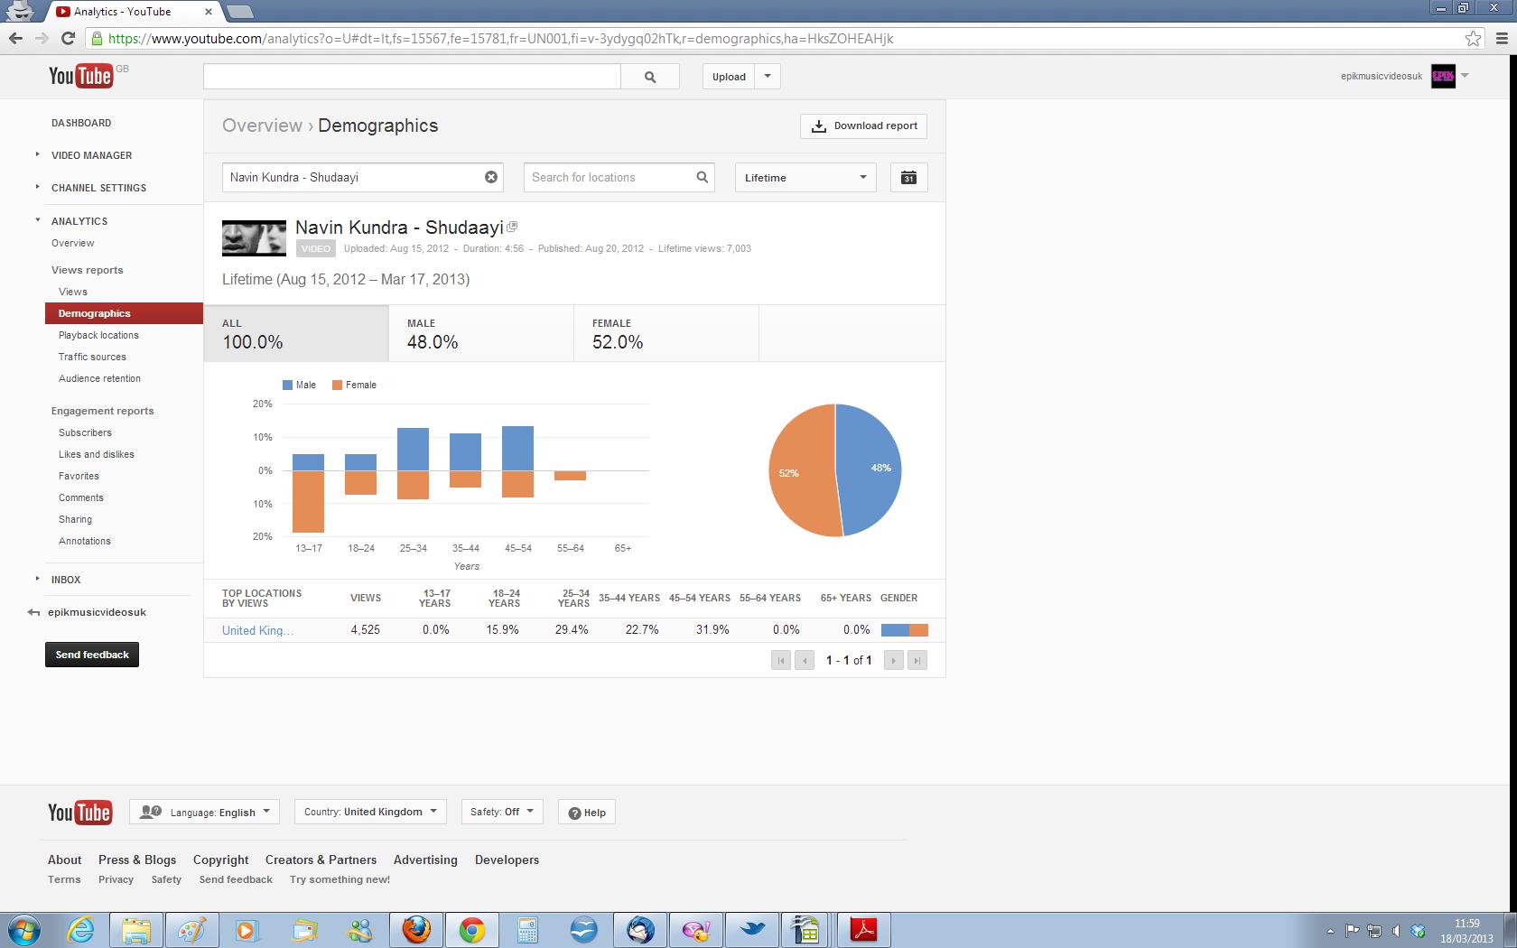
Task: Toggle Male series in chart legend
Action: (x=299, y=385)
